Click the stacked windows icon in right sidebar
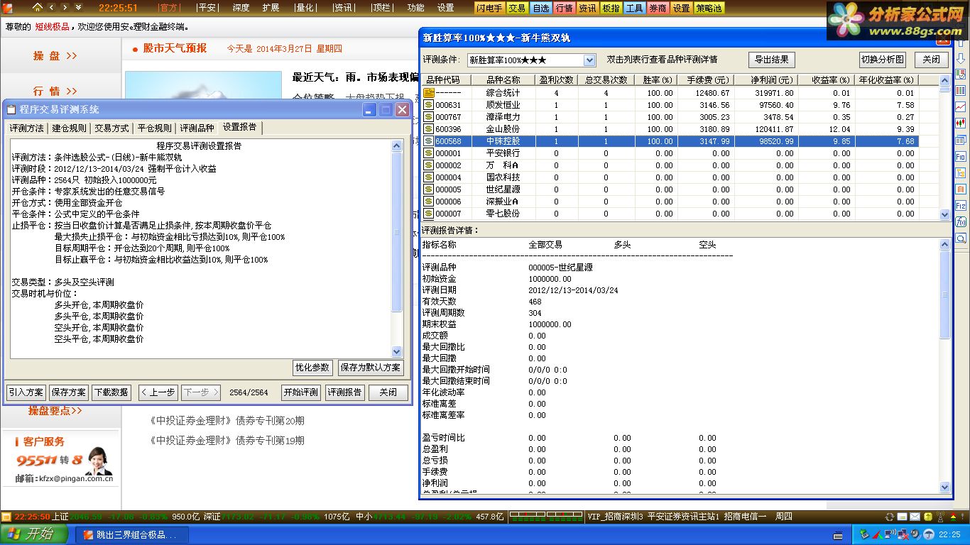Image resolution: width=970 pixels, height=545 pixels. (x=960, y=139)
